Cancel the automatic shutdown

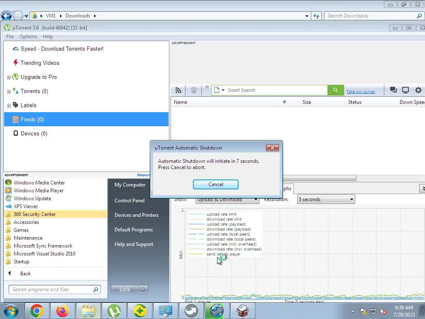(x=216, y=184)
